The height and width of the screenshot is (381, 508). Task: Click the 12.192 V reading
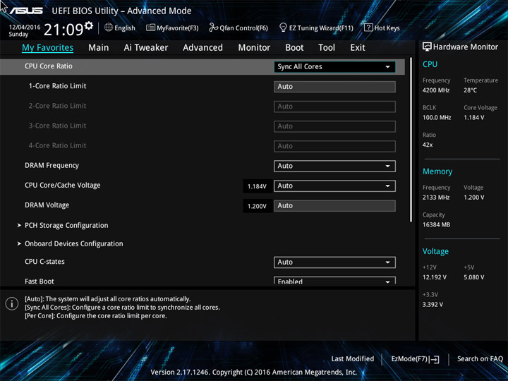click(x=435, y=277)
